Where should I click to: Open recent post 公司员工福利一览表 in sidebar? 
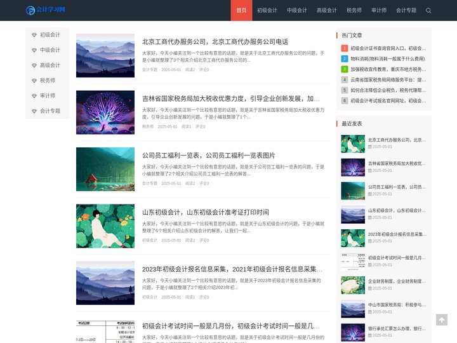(x=397, y=187)
